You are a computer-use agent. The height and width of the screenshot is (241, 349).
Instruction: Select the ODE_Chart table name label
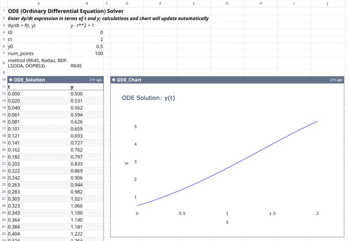click(x=129, y=80)
